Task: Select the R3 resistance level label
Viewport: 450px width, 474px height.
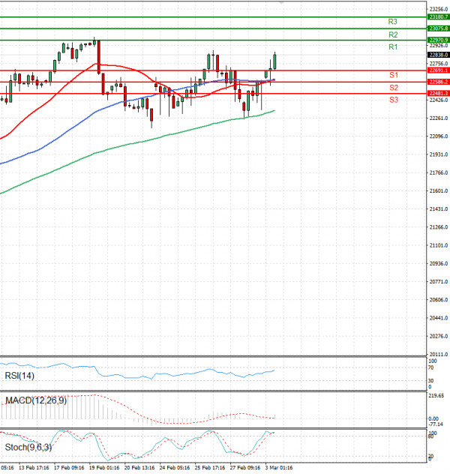Action: (393, 22)
